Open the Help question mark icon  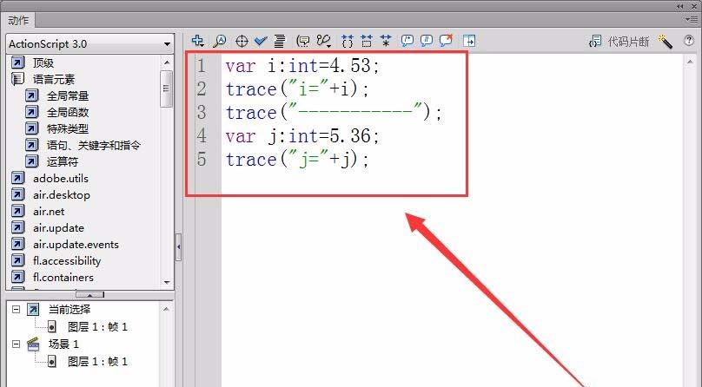[689, 41]
